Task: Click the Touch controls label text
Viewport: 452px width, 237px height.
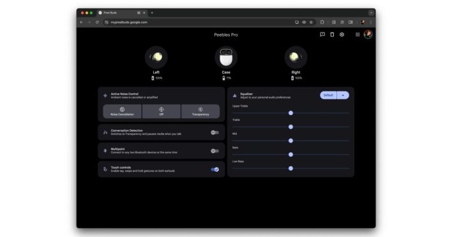Action: click(121, 167)
